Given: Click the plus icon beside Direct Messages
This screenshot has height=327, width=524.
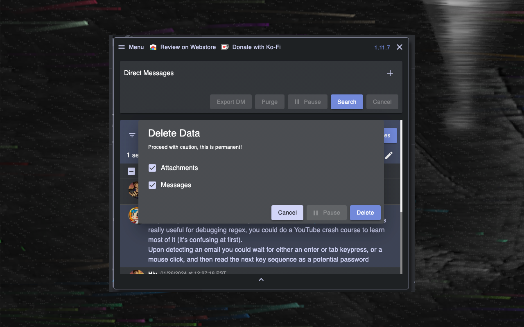Looking at the screenshot, I should pyautogui.click(x=390, y=73).
